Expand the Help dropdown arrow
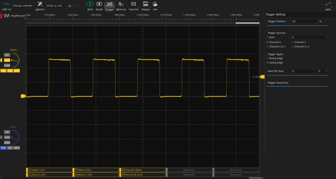Viewport: 336px width, 179px height. tap(332, 8)
